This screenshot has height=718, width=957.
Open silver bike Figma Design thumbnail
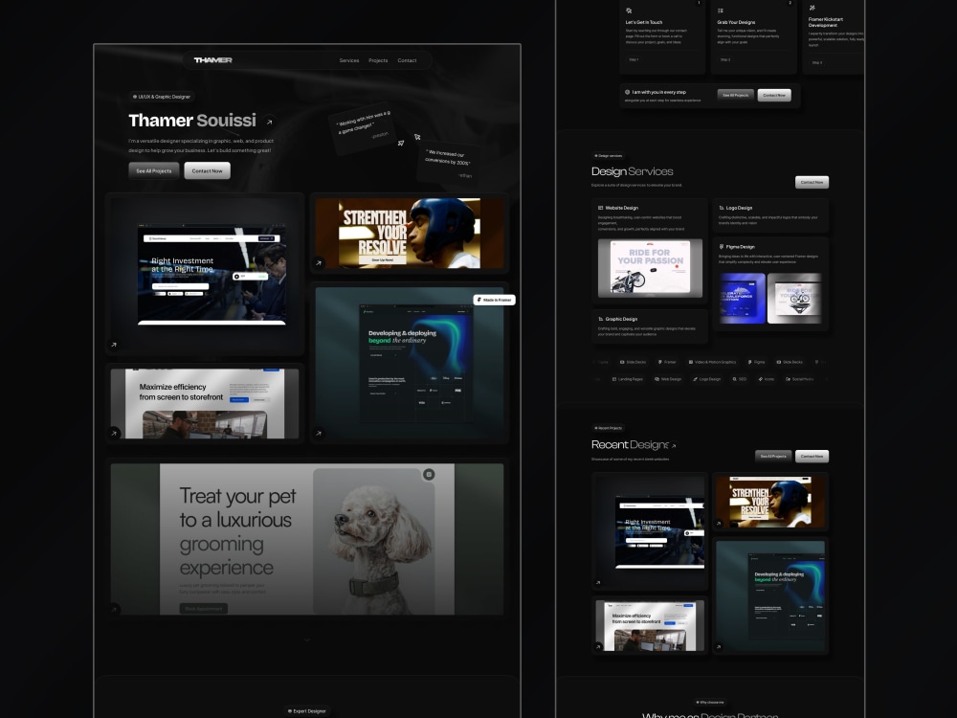pyautogui.click(x=794, y=298)
